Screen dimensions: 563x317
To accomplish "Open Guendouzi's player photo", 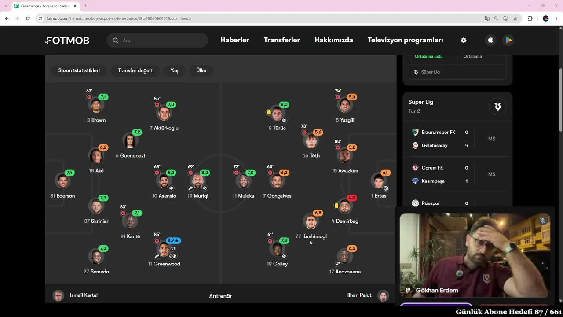I will coord(130,141).
